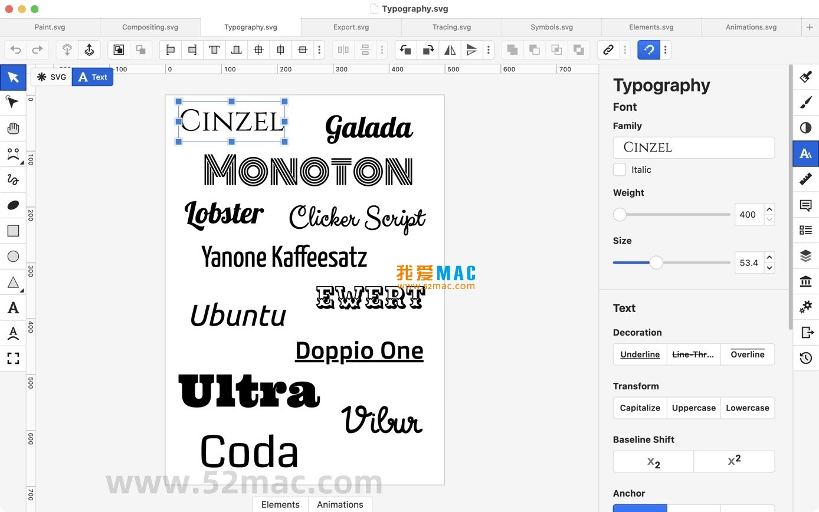Toggle superscript baseline shift

734,462
